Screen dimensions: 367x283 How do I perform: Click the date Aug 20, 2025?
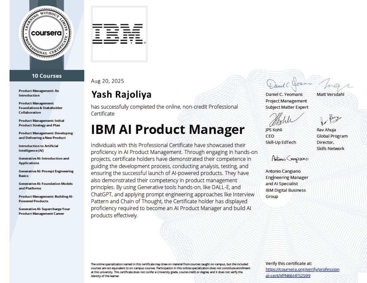click(108, 81)
